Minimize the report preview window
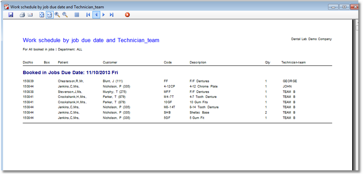 334,7
